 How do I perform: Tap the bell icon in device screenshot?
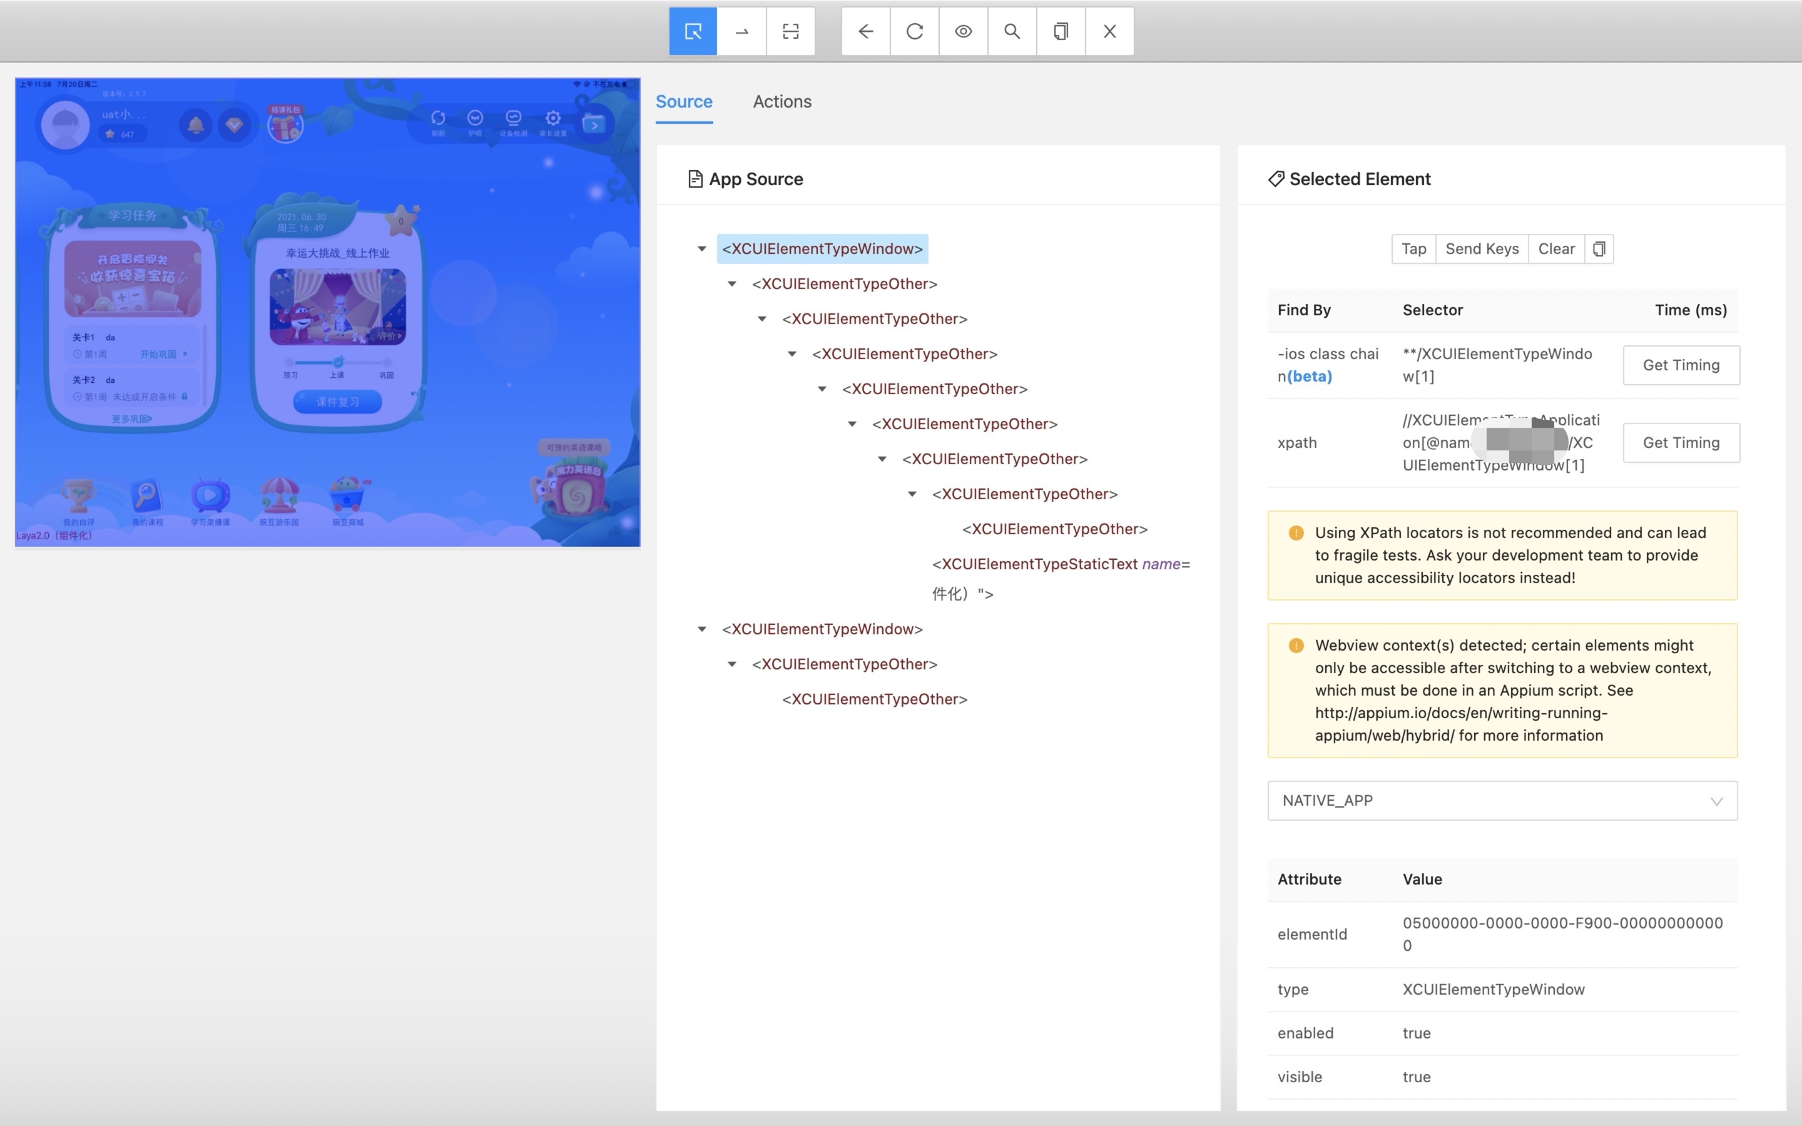click(x=196, y=124)
